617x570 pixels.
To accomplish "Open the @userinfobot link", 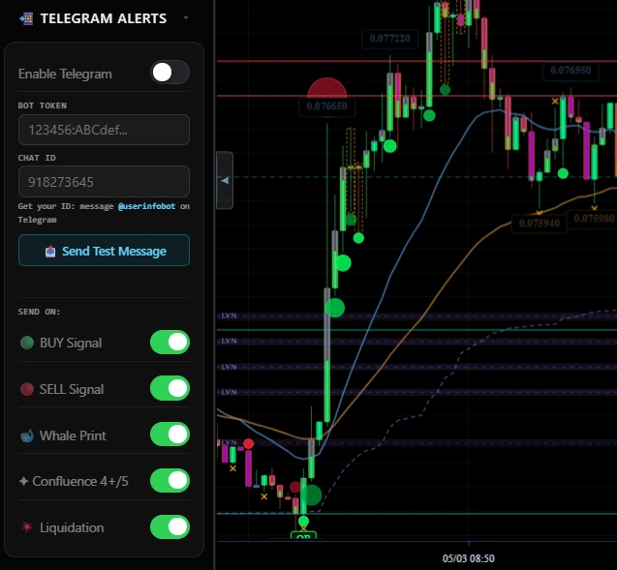I will point(146,206).
